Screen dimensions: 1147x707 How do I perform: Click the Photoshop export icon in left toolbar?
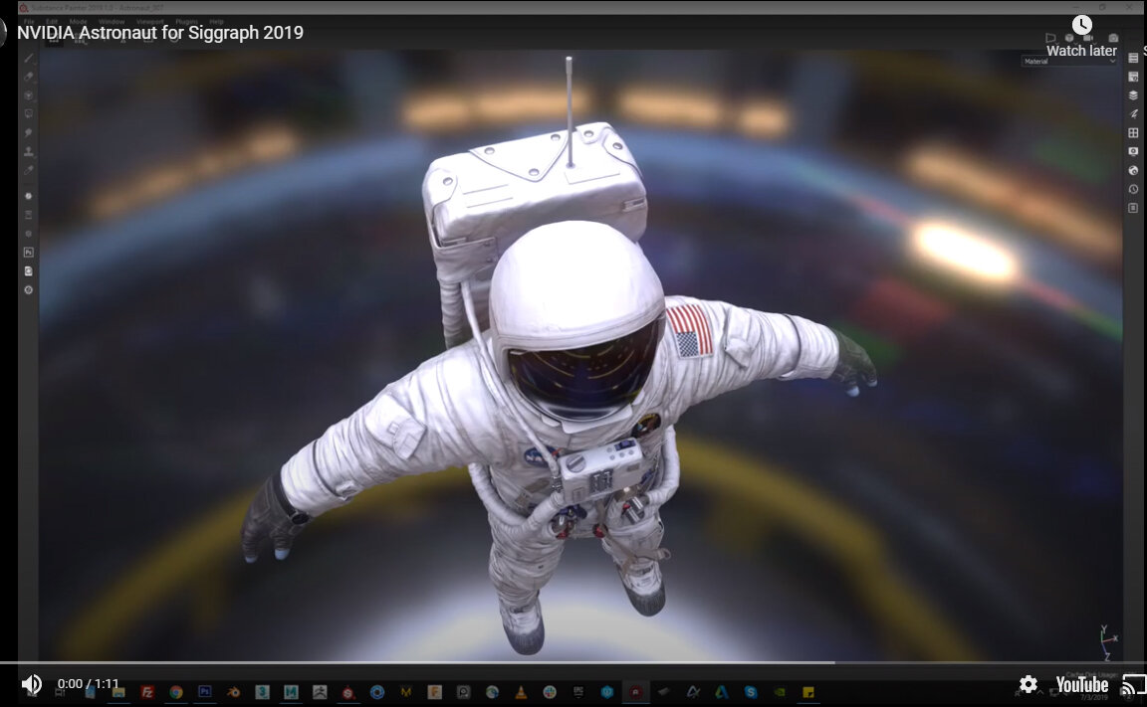point(29,252)
